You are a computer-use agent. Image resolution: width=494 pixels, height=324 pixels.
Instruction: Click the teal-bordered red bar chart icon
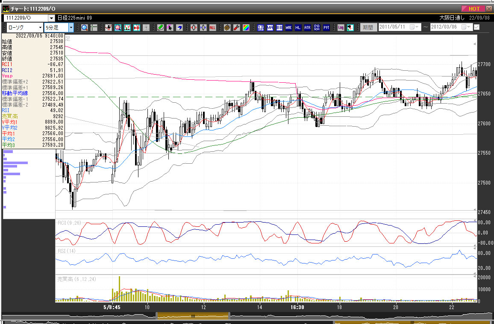click(127, 28)
